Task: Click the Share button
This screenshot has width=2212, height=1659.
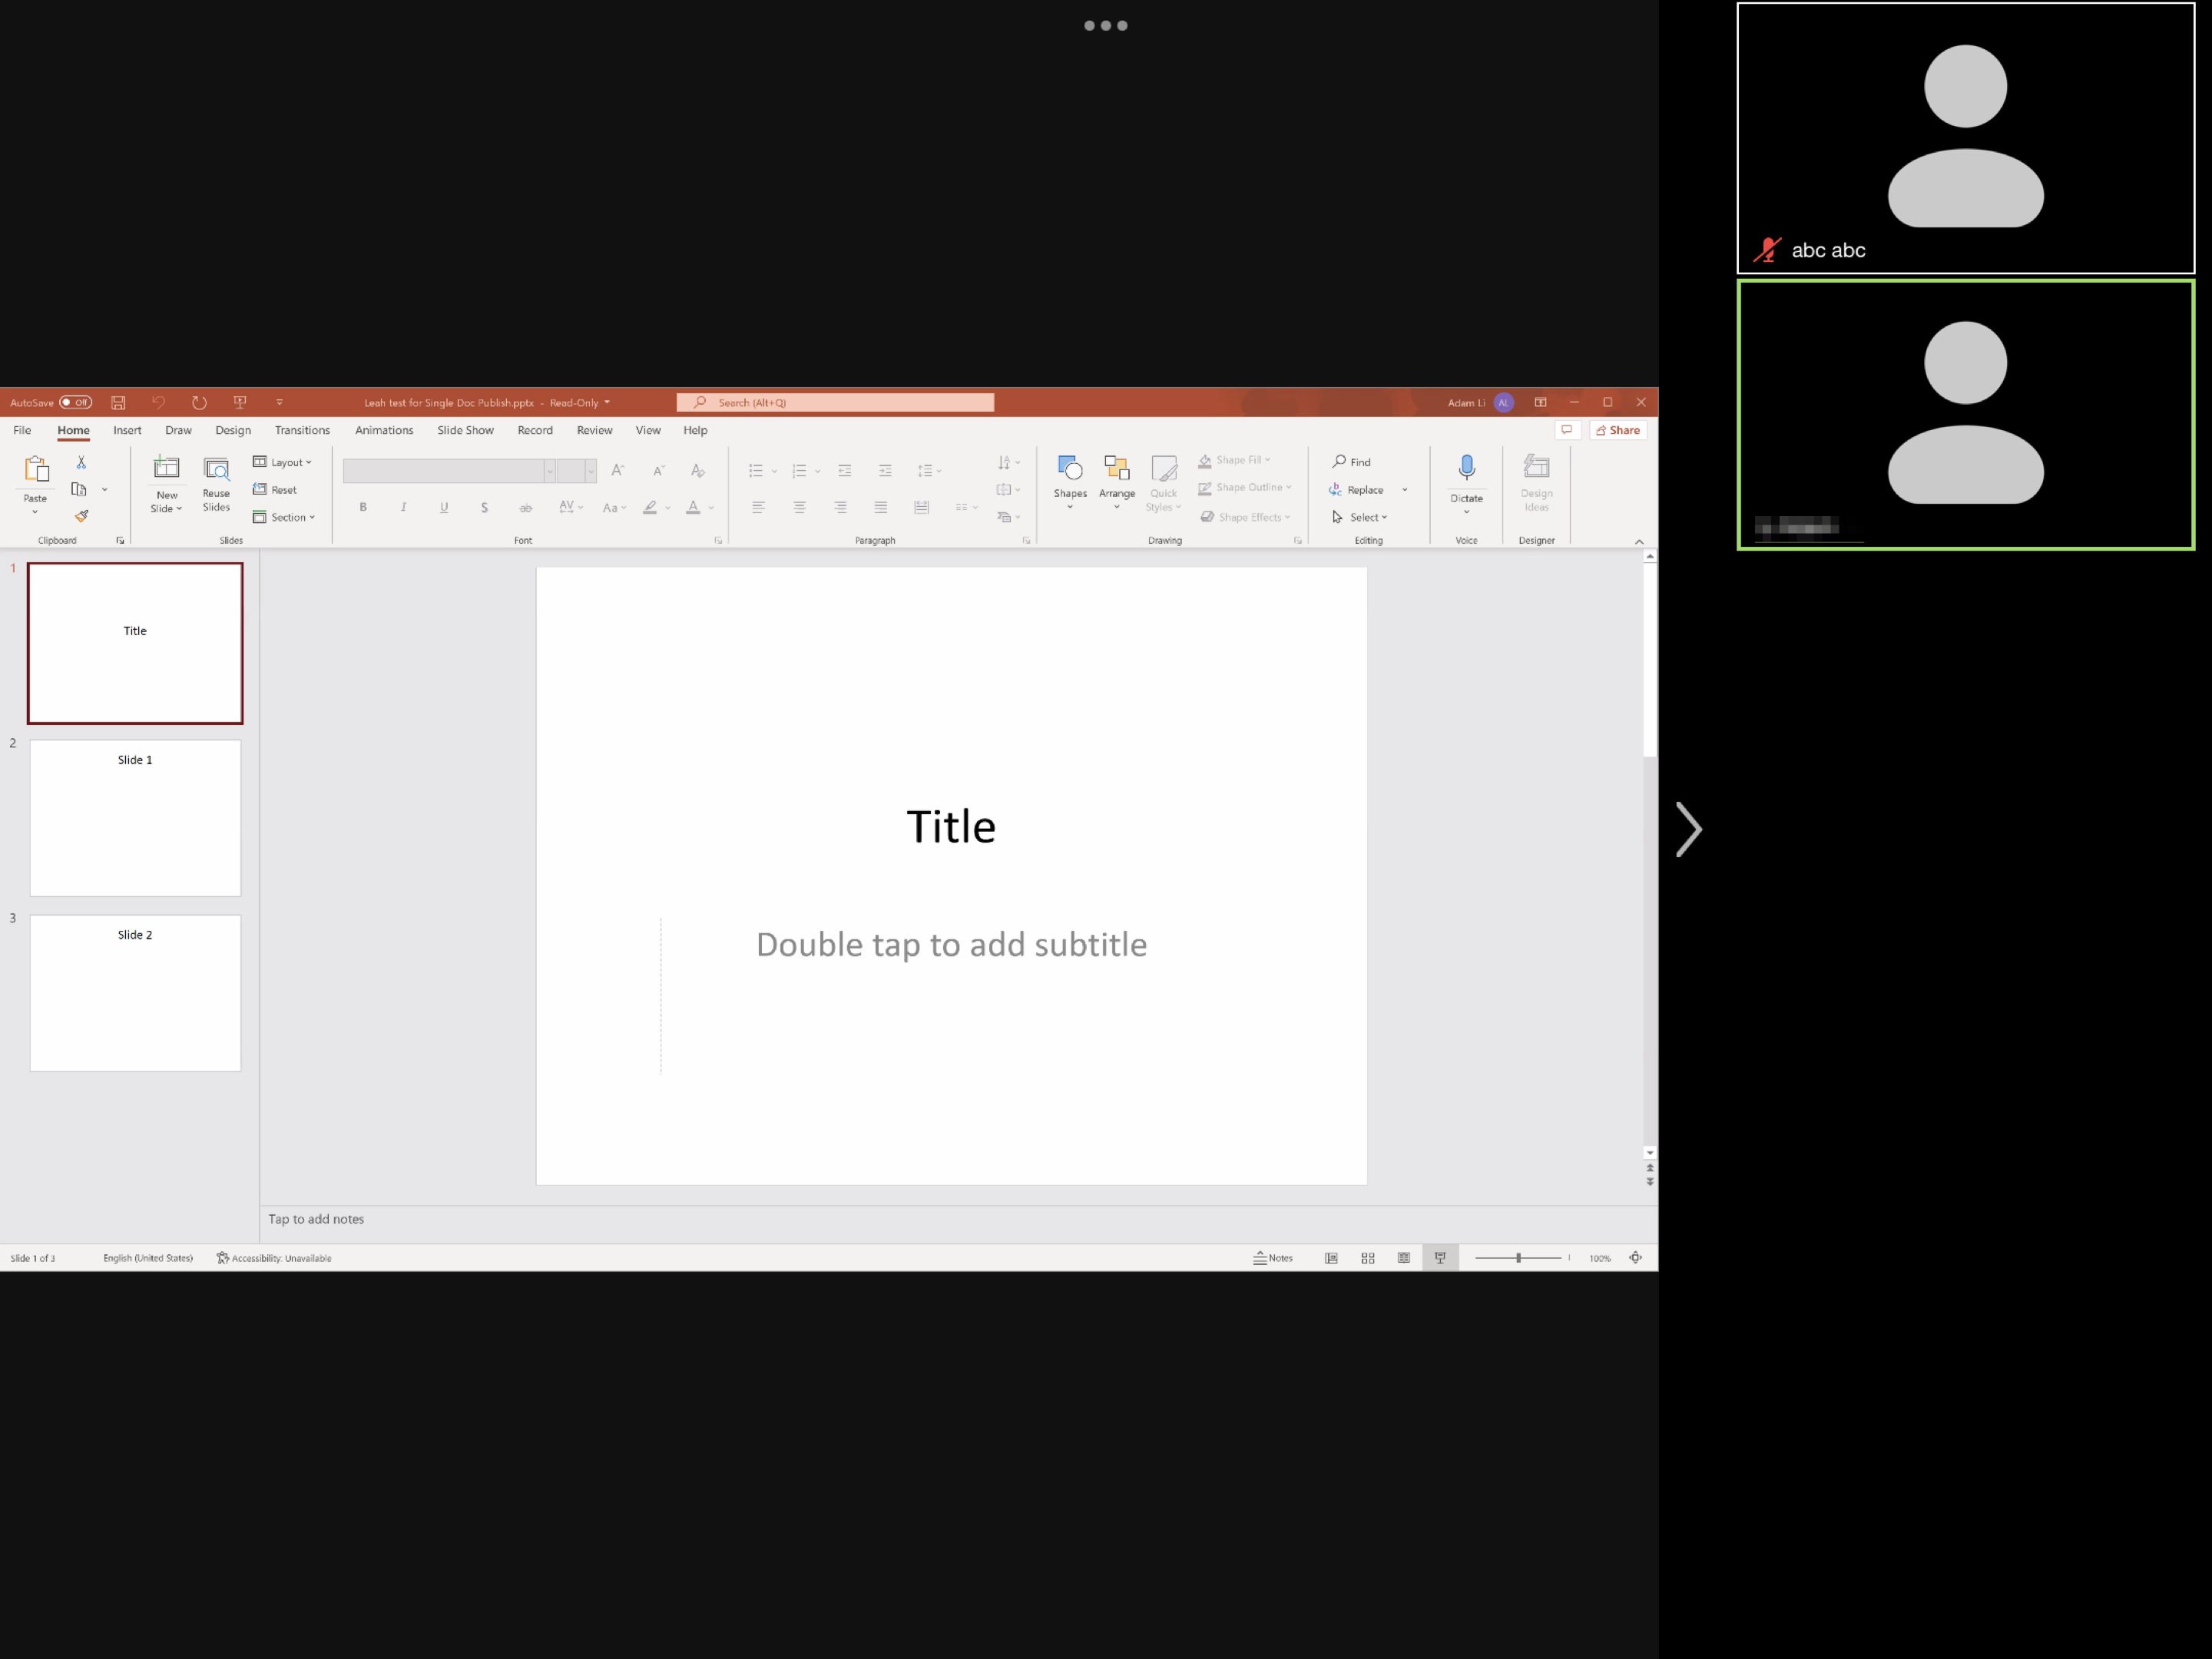Action: point(1617,430)
